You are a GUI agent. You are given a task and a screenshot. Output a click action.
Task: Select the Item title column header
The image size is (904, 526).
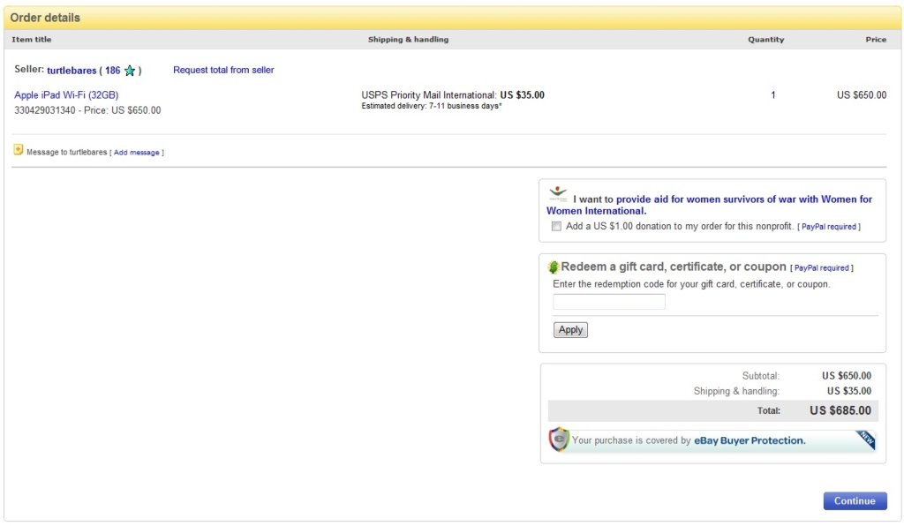click(x=32, y=39)
